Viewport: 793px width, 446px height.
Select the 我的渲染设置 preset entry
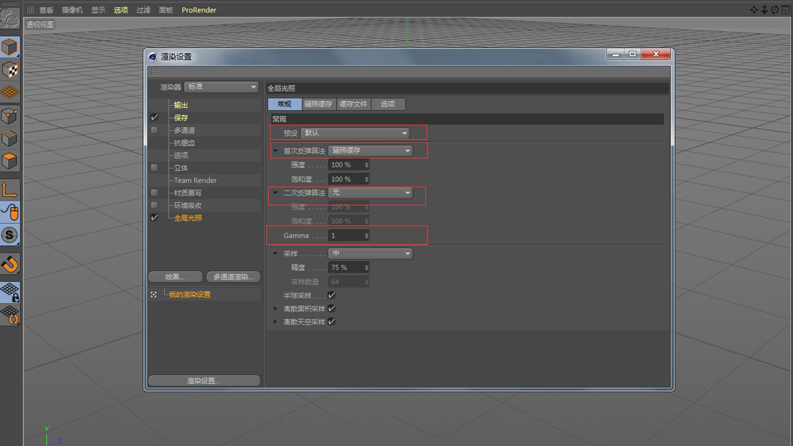tap(190, 294)
